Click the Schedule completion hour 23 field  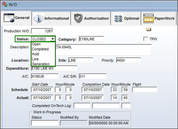click(x=114, y=90)
